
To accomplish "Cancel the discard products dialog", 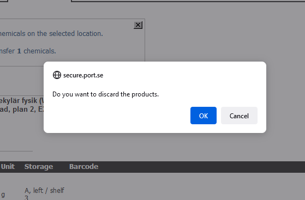I will [239, 116].
